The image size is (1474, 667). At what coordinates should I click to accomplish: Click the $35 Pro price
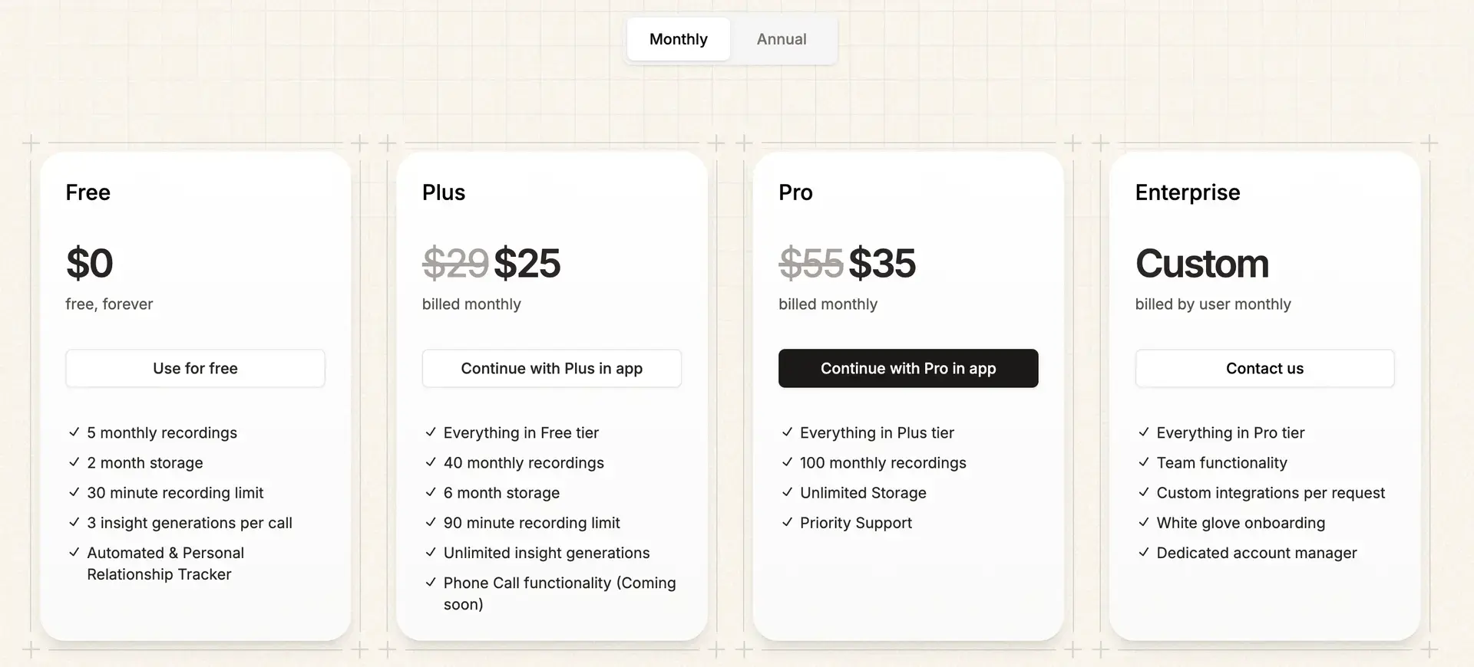(x=884, y=264)
